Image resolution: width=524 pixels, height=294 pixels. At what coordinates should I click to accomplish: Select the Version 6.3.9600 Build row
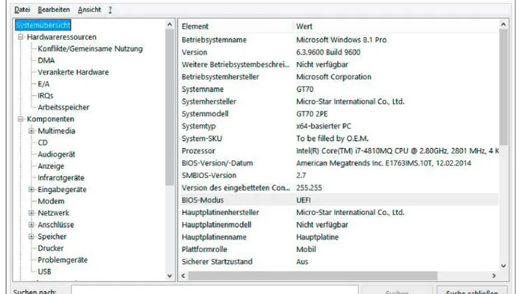point(339,52)
